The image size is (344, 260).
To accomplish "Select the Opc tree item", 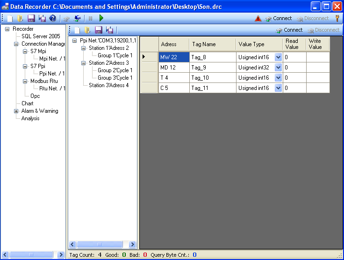I will (35, 96).
